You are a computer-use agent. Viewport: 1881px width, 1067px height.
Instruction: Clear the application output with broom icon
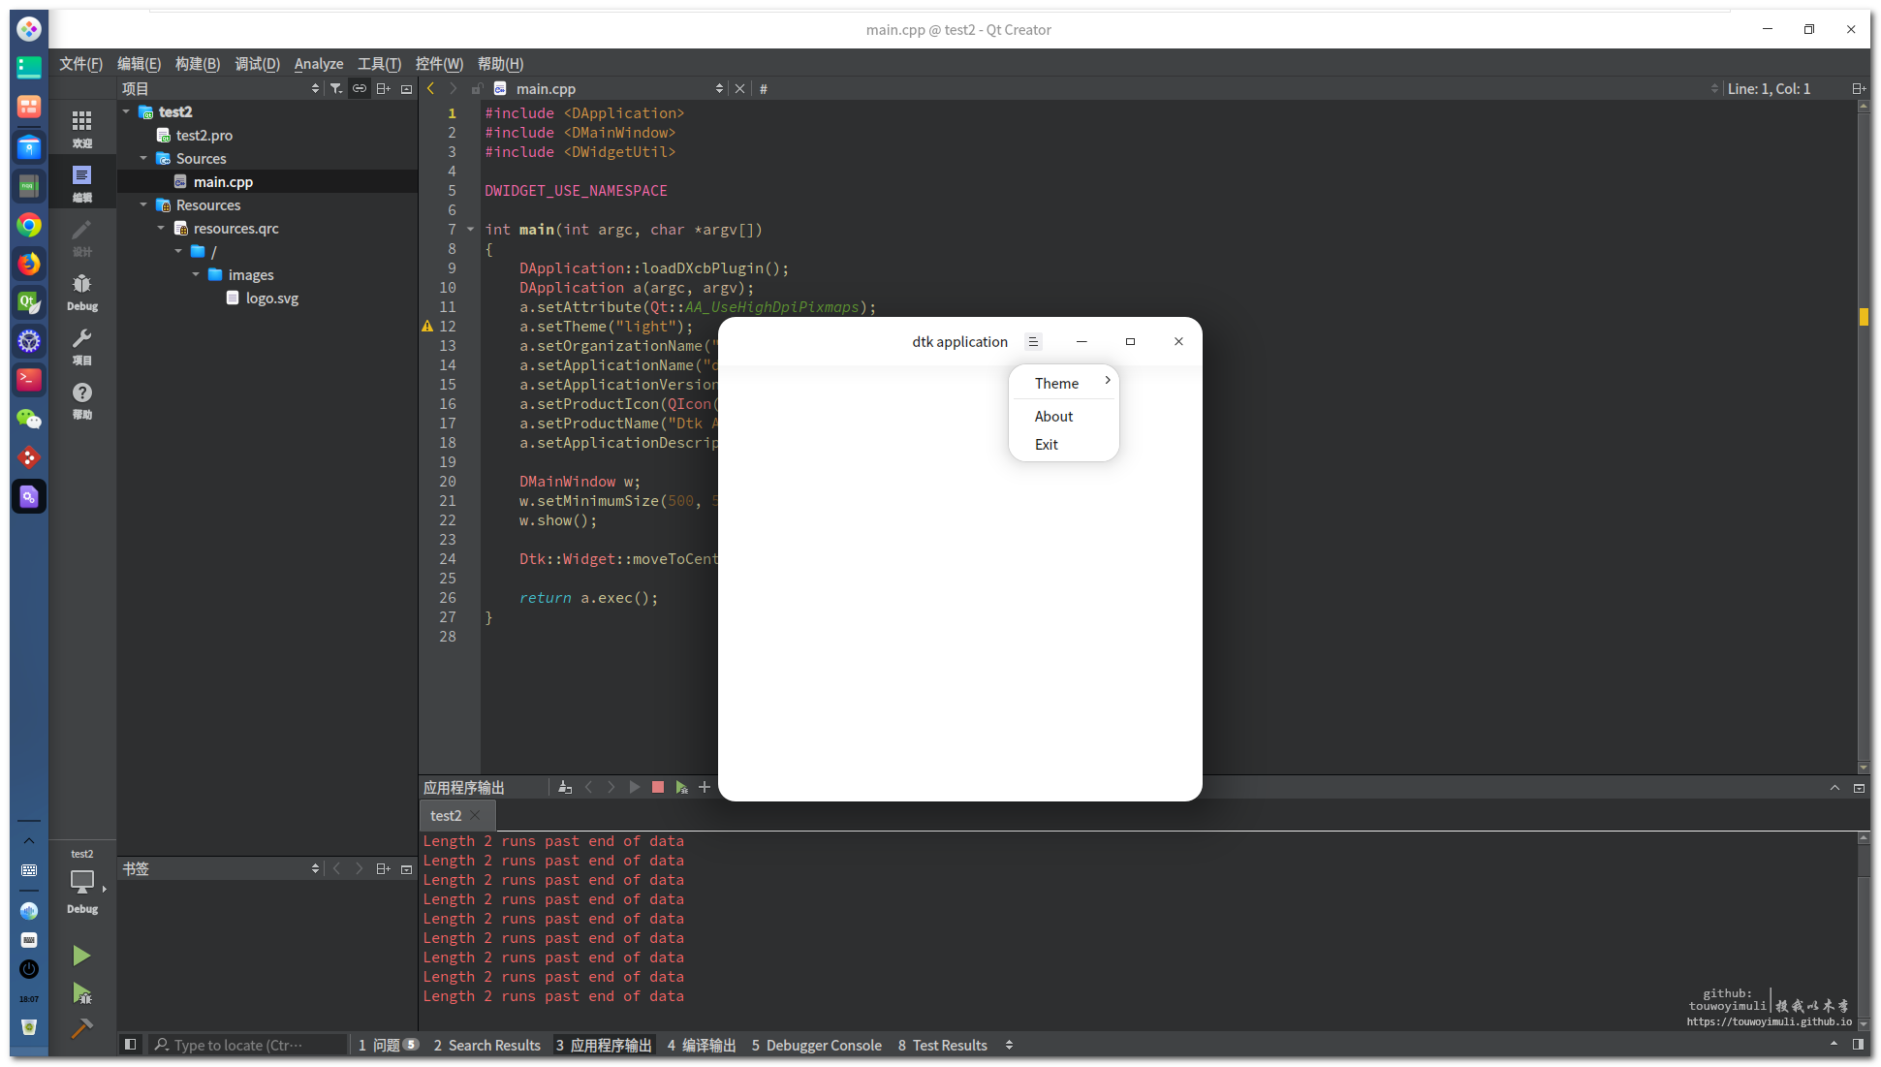point(565,788)
